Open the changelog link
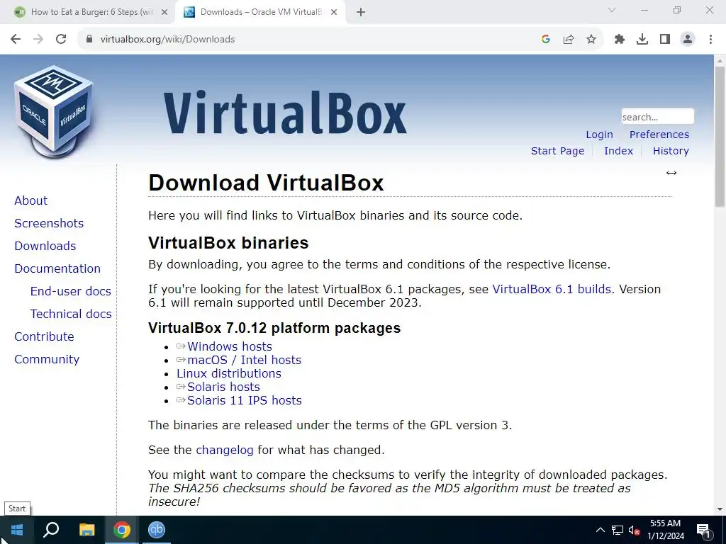 (225, 450)
